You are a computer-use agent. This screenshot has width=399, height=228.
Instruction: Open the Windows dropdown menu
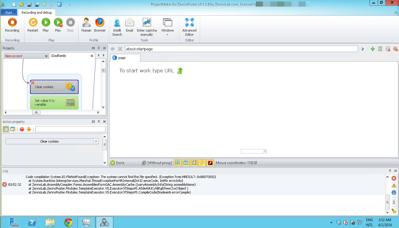[x=168, y=27]
